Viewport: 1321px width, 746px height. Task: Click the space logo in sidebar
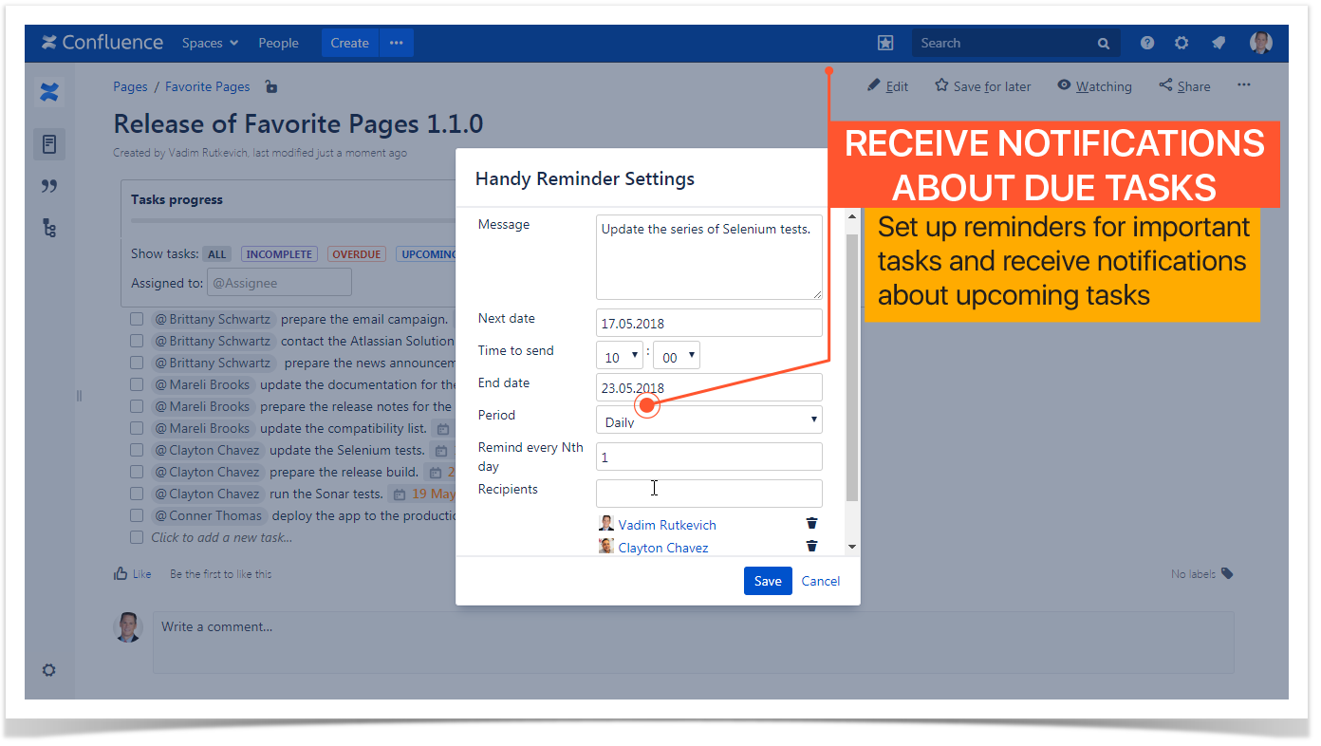coord(49,92)
